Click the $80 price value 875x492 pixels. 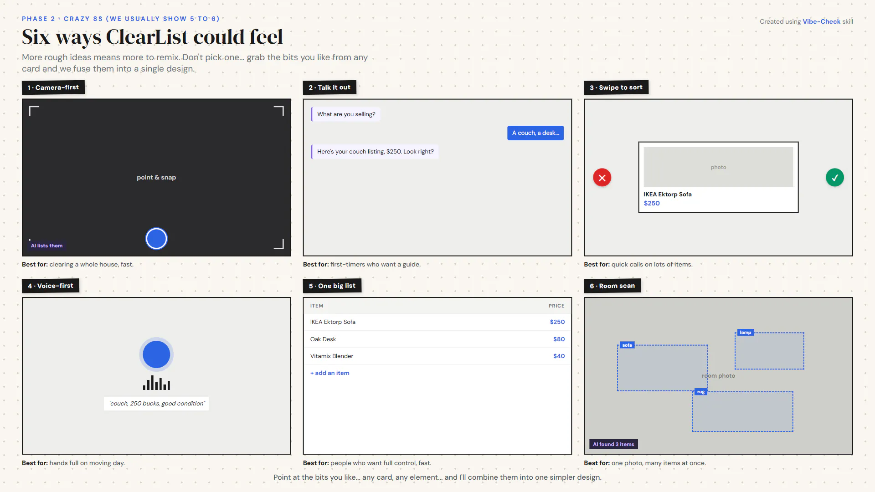click(559, 339)
